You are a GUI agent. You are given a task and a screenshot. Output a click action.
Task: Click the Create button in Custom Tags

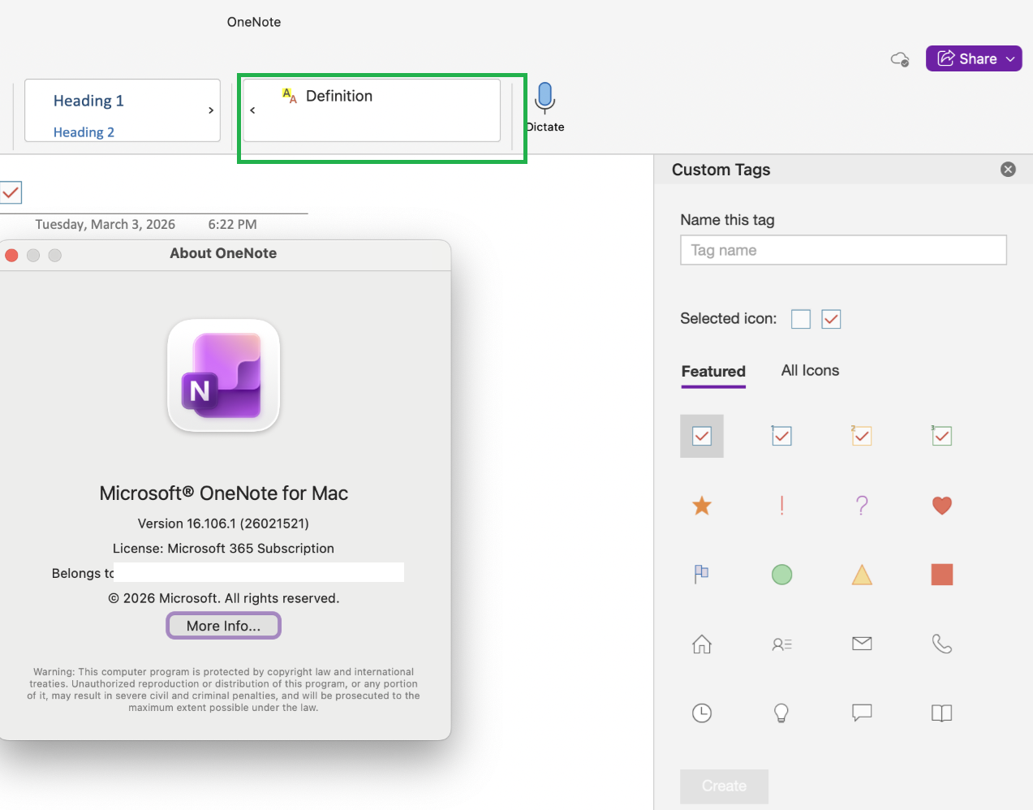pyautogui.click(x=724, y=786)
